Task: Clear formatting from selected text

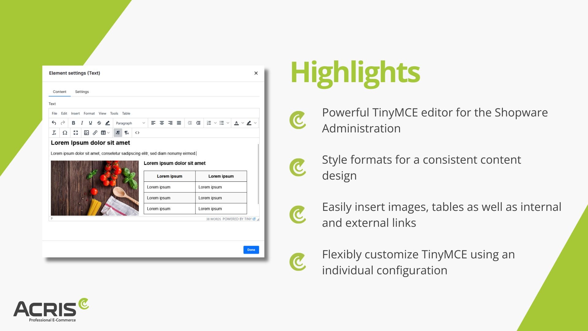Action: pos(54,133)
